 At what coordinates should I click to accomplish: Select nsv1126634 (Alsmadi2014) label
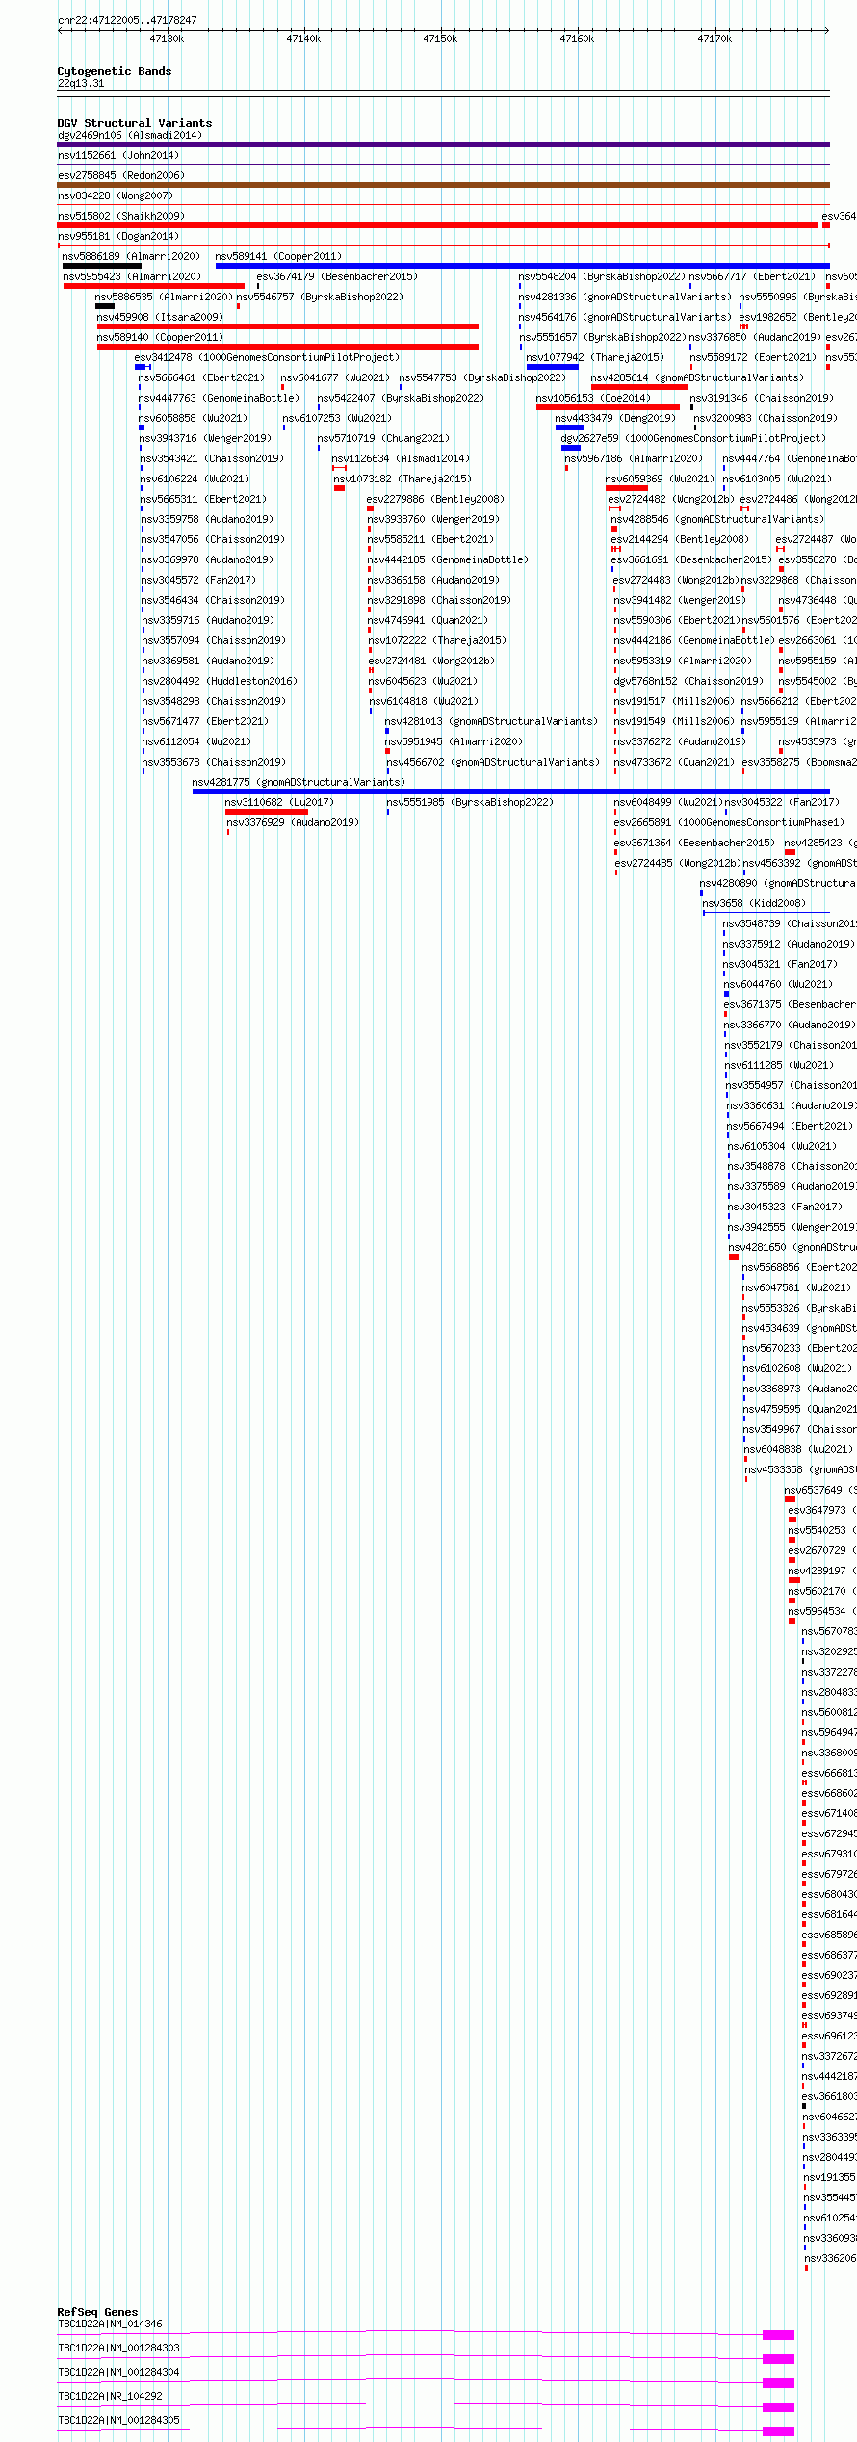click(402, 458)
